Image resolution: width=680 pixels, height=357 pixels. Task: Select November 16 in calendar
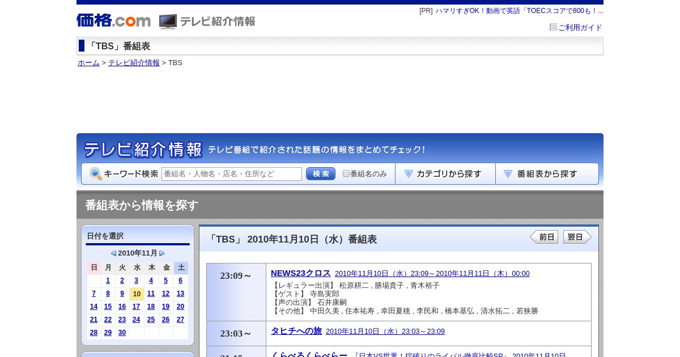(x=122, y=307)
